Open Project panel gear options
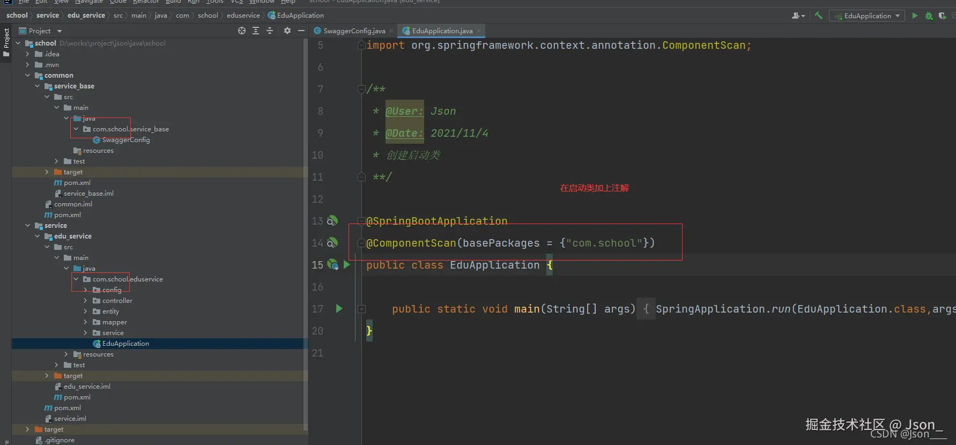The height and width of the screenshot is (445, 956). pyautogui.click(x=287, y=31)
